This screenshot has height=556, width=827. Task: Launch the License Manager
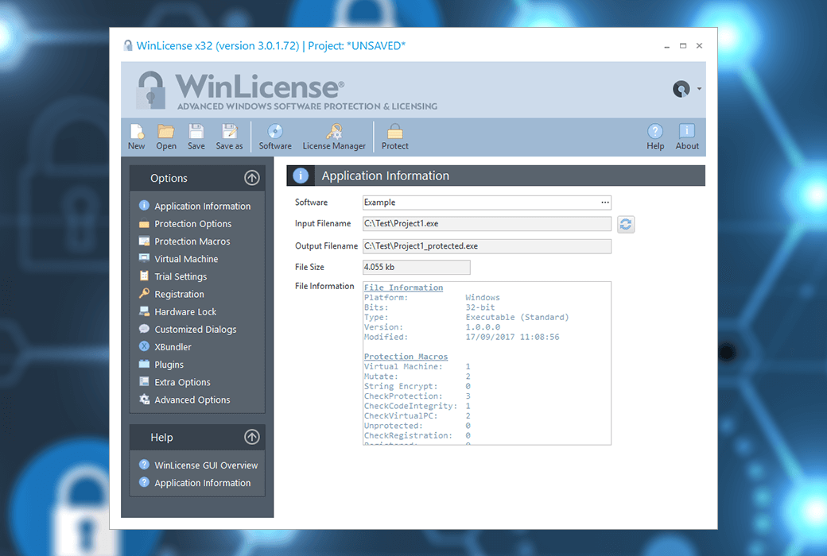pyautogui.click(x=334, y=136)
